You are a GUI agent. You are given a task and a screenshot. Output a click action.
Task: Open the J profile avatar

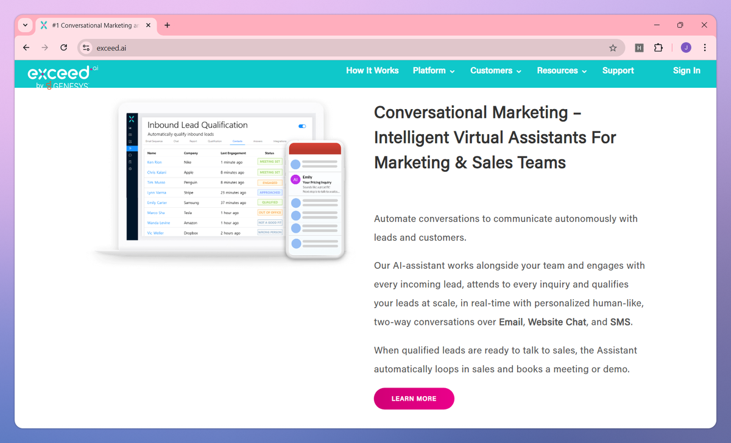point(686,48)
